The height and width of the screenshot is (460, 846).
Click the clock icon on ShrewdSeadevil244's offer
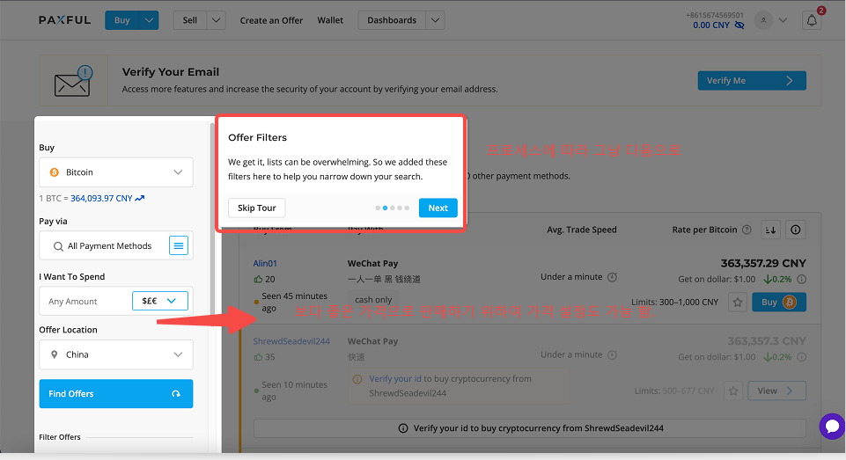pos(612,354)
